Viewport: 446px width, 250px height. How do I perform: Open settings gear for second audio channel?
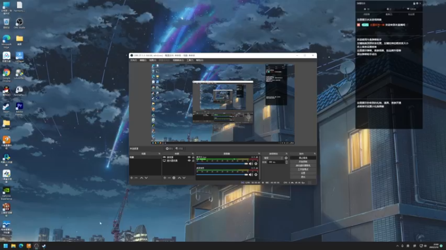(x=256, y=174)
